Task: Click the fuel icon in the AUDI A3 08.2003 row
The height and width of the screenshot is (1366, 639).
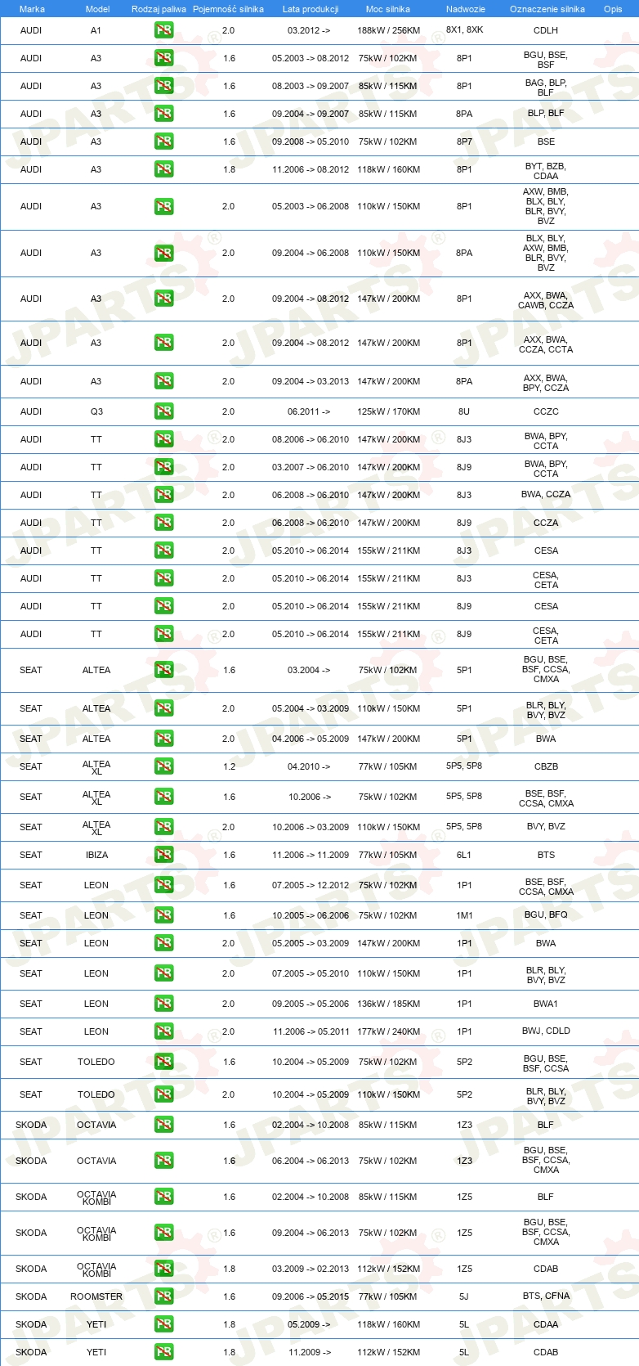Action: [163, 86]
